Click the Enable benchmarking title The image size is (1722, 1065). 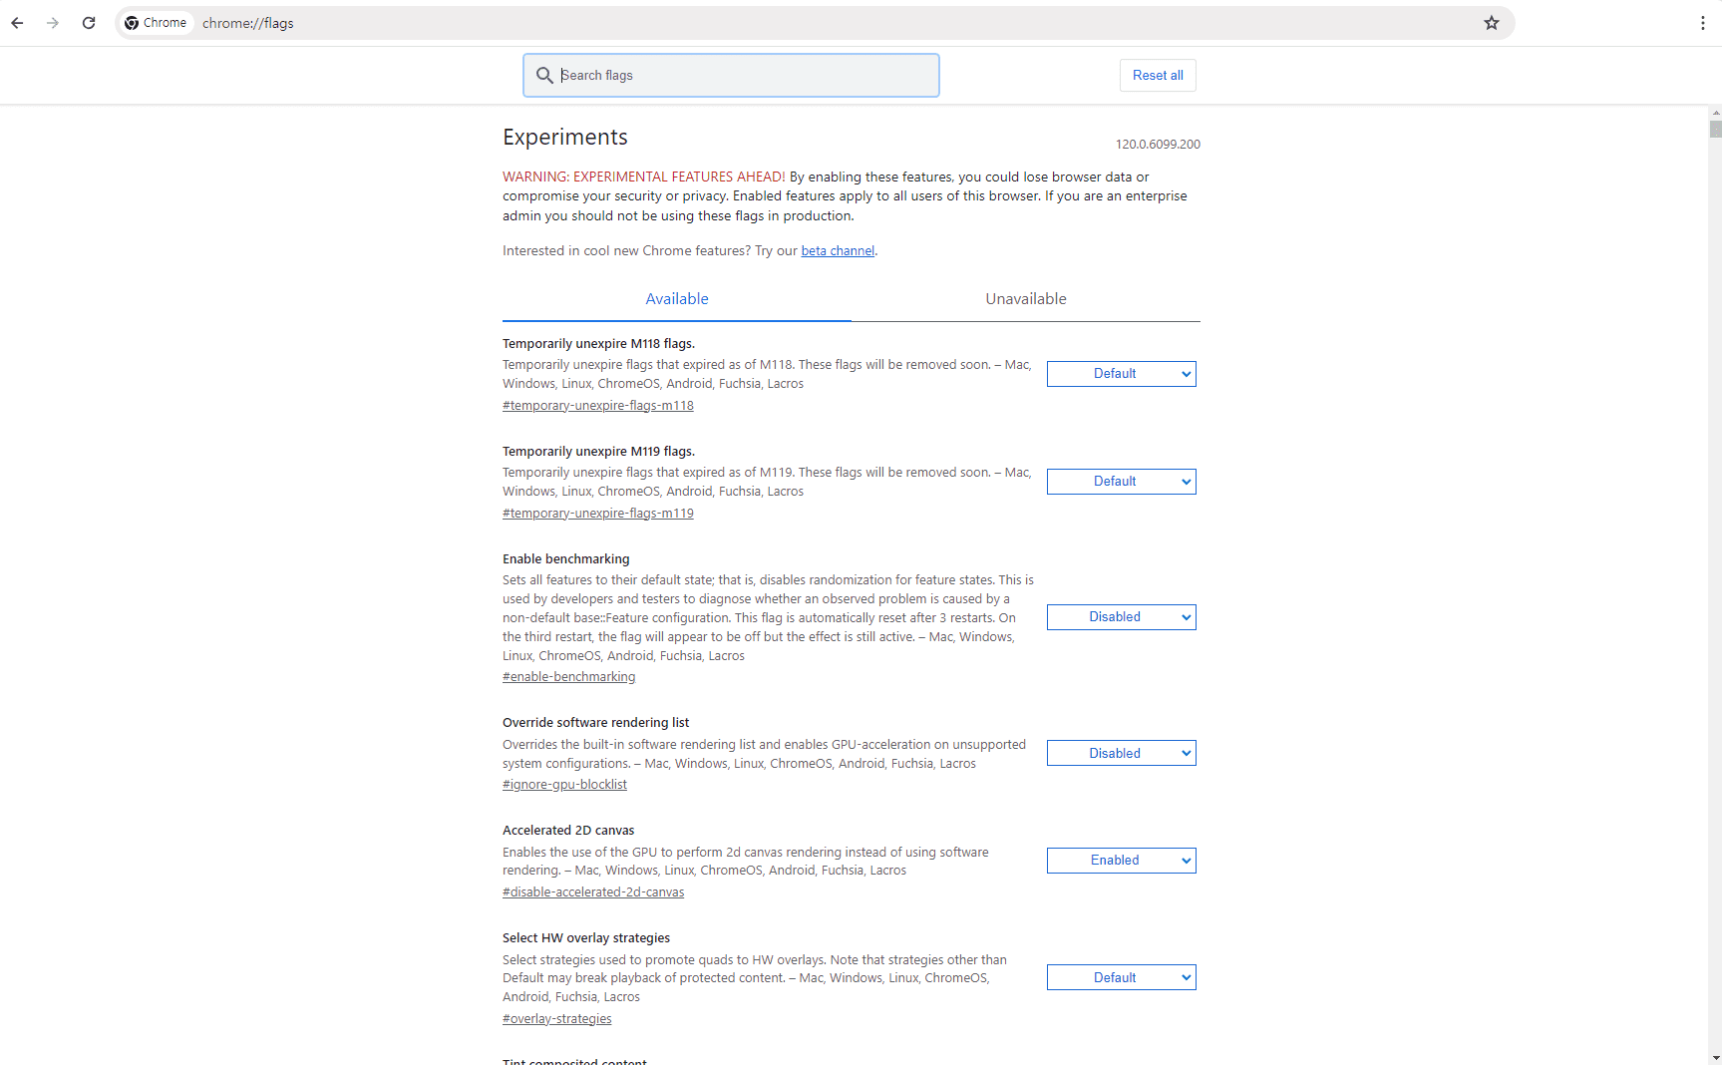coord(566,559)
